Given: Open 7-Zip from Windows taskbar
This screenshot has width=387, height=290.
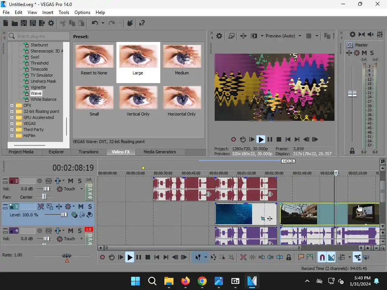Looking at the screenshot, I should (235, 281).
